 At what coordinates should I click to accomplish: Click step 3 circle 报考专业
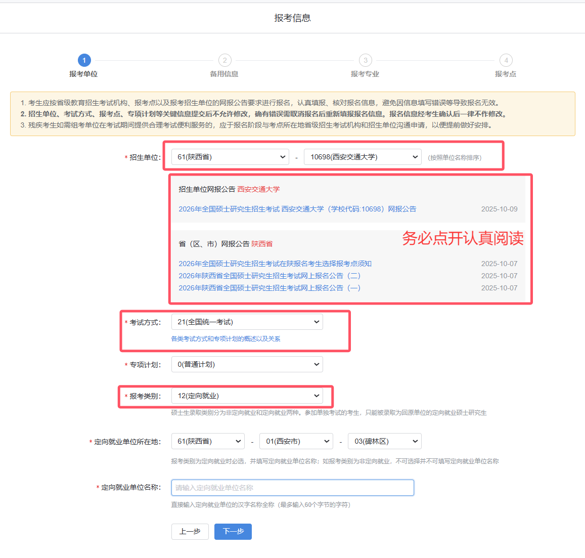tap(365, 60)
